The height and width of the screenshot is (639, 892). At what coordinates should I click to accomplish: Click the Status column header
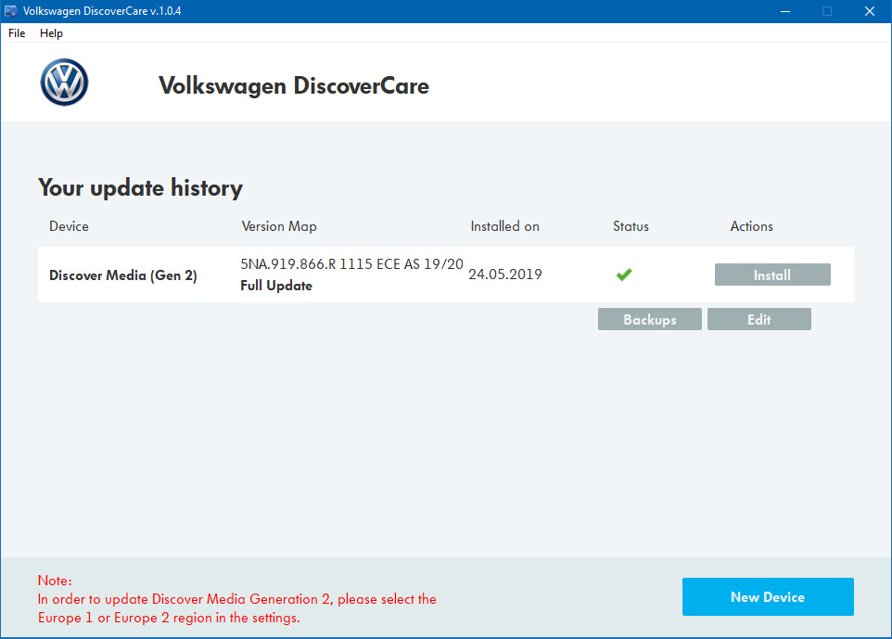pyautogui.click(x=631, y=226)
